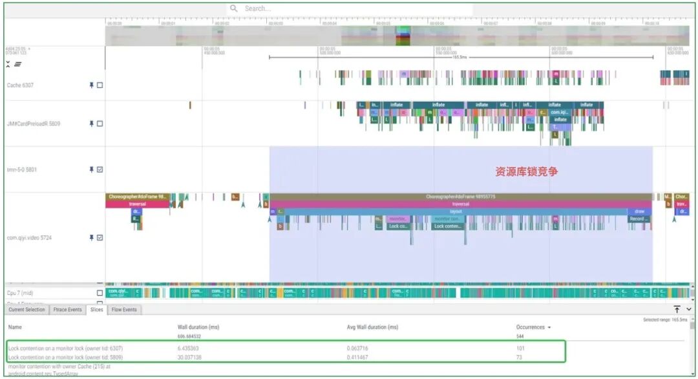Pin the Cache 6307 track
The height and width of the screenshot is (379, 698).
click(91, 85)
